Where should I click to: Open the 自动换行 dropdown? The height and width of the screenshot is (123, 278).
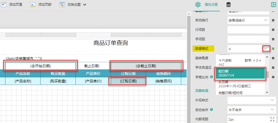(249, 20)
